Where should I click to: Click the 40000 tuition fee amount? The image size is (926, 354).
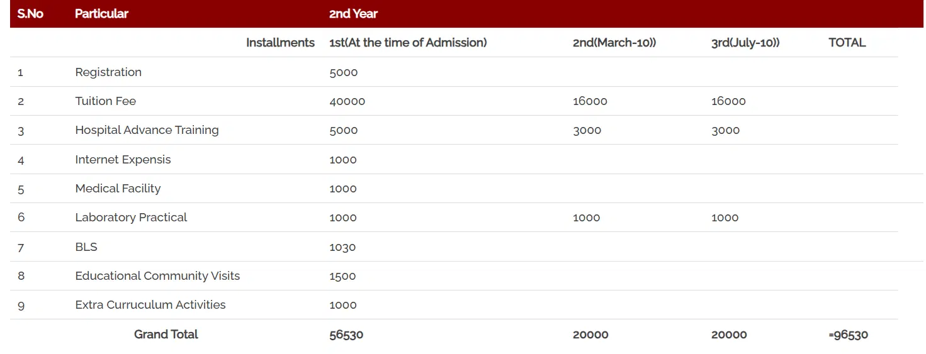(347, 101)
